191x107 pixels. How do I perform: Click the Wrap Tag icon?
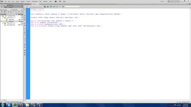point(25,43)
